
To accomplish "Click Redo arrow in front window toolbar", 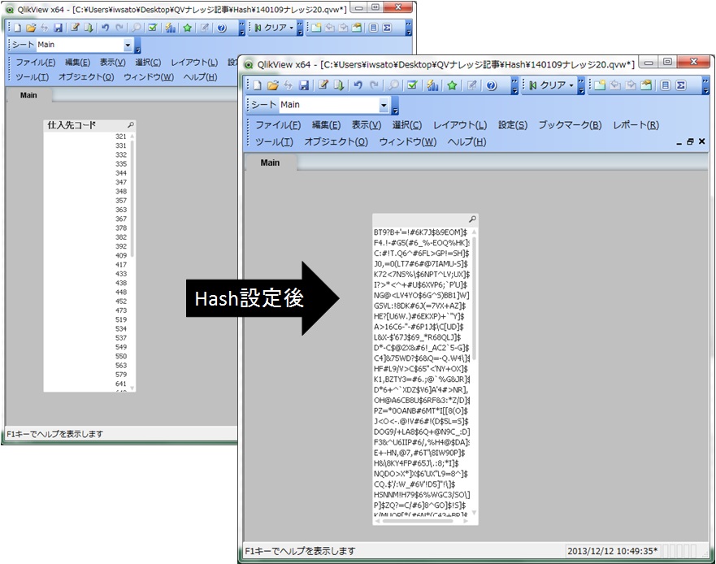I will coord(374,85).
